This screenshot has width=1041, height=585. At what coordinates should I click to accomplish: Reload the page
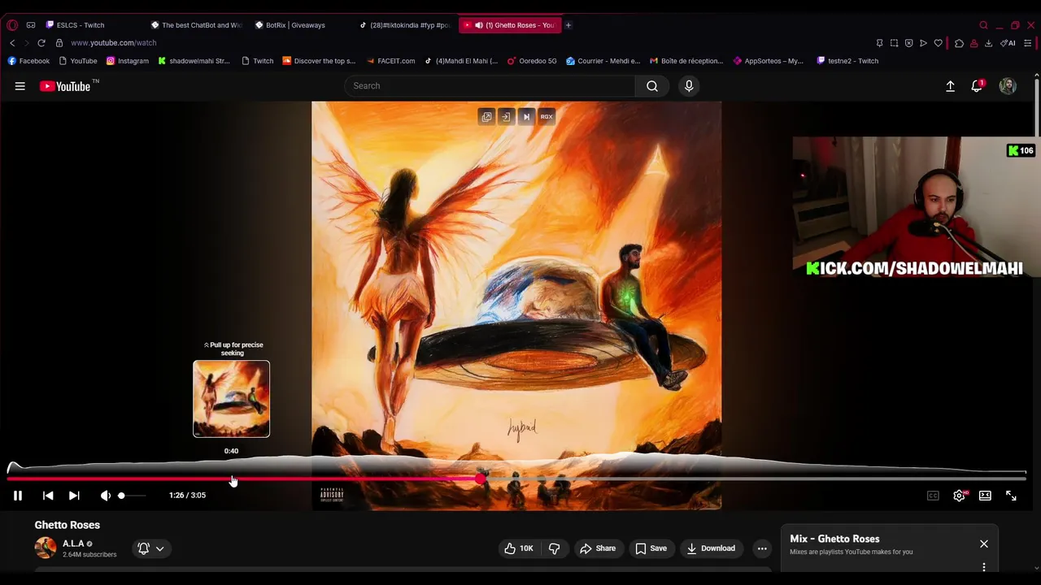(41, 43)
